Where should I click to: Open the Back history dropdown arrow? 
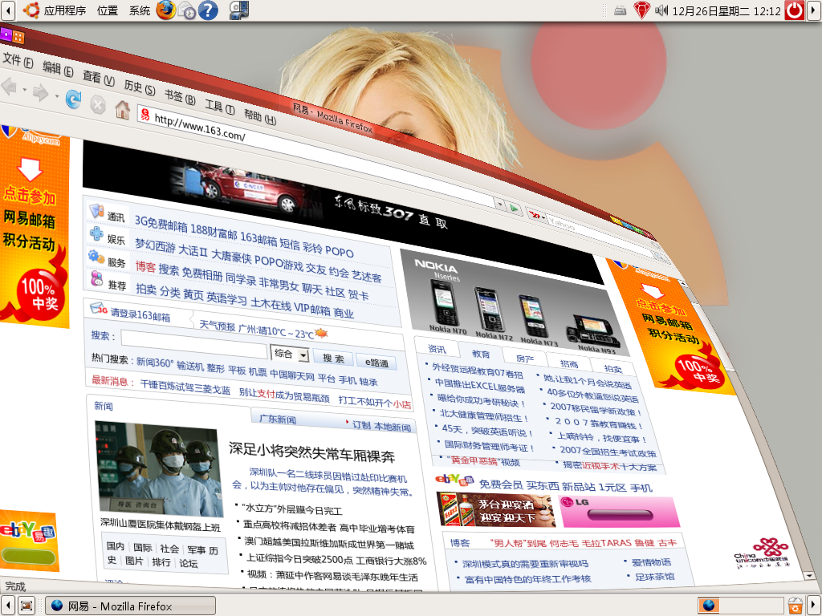pyautogui.click(x=24, y=90)
